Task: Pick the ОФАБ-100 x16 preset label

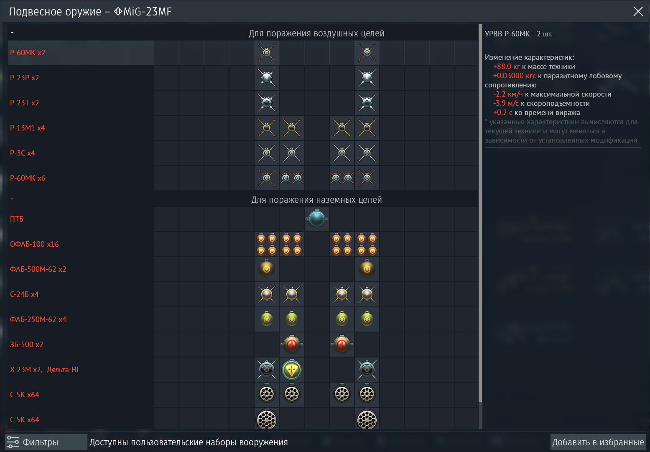Action: point(34,244)
